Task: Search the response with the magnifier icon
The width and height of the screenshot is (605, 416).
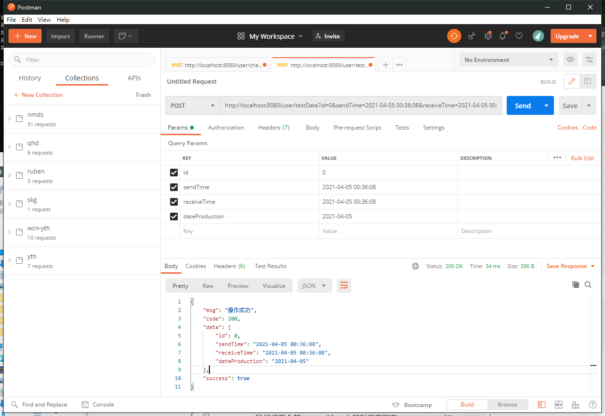Action: coord(588,285)
